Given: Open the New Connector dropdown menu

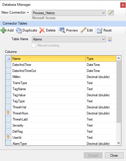Looking at the screenshot, I should point(15,12).
